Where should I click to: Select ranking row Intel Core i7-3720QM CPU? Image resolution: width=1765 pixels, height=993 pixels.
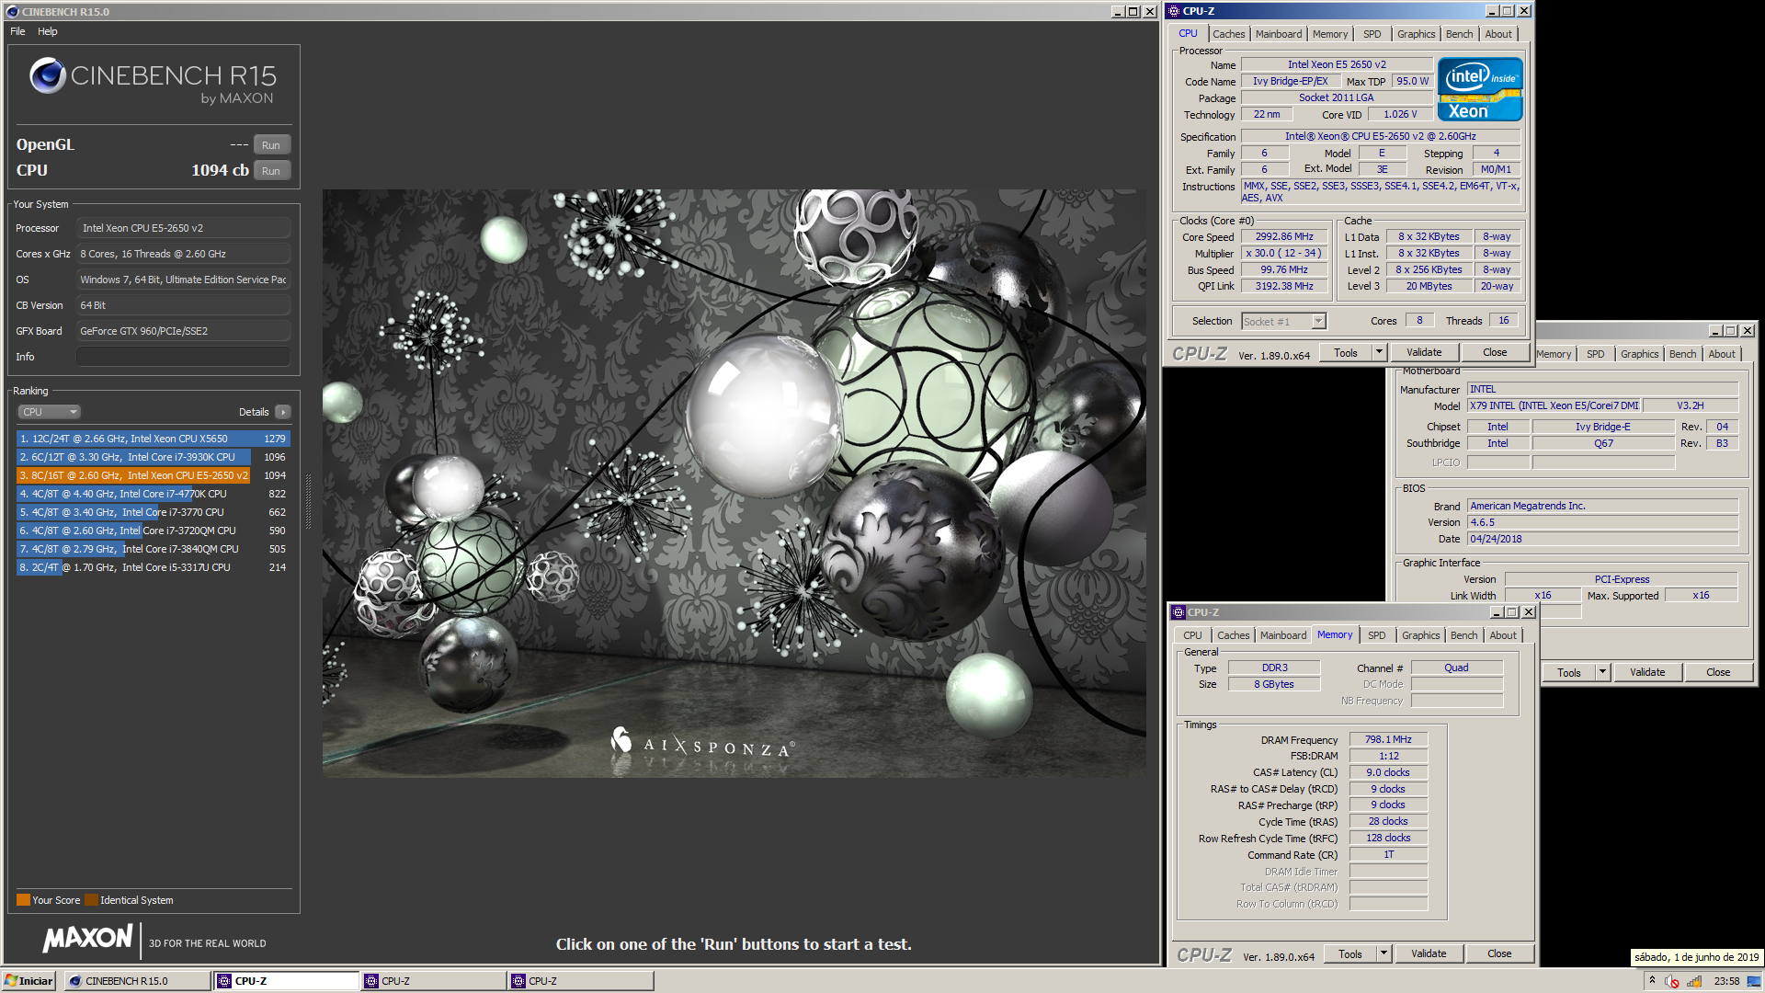[x=153, y=531]
